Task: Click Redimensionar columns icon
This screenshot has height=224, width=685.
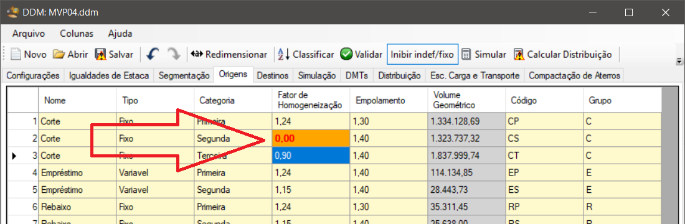Action: tap(197, 55)
